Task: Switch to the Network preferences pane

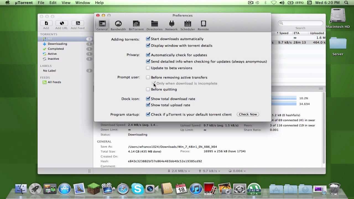Action: click(x=171, y=25)
